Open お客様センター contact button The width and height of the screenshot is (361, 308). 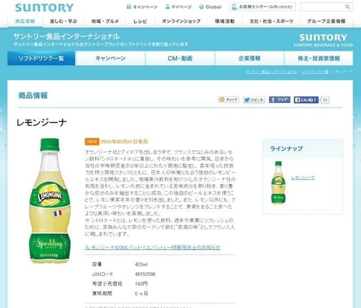(x=262, y=7)
